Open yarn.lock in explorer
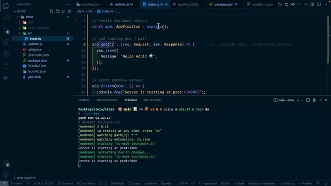Image resolution: width=331 pixels, height=186 pixels. click(34, 77)
